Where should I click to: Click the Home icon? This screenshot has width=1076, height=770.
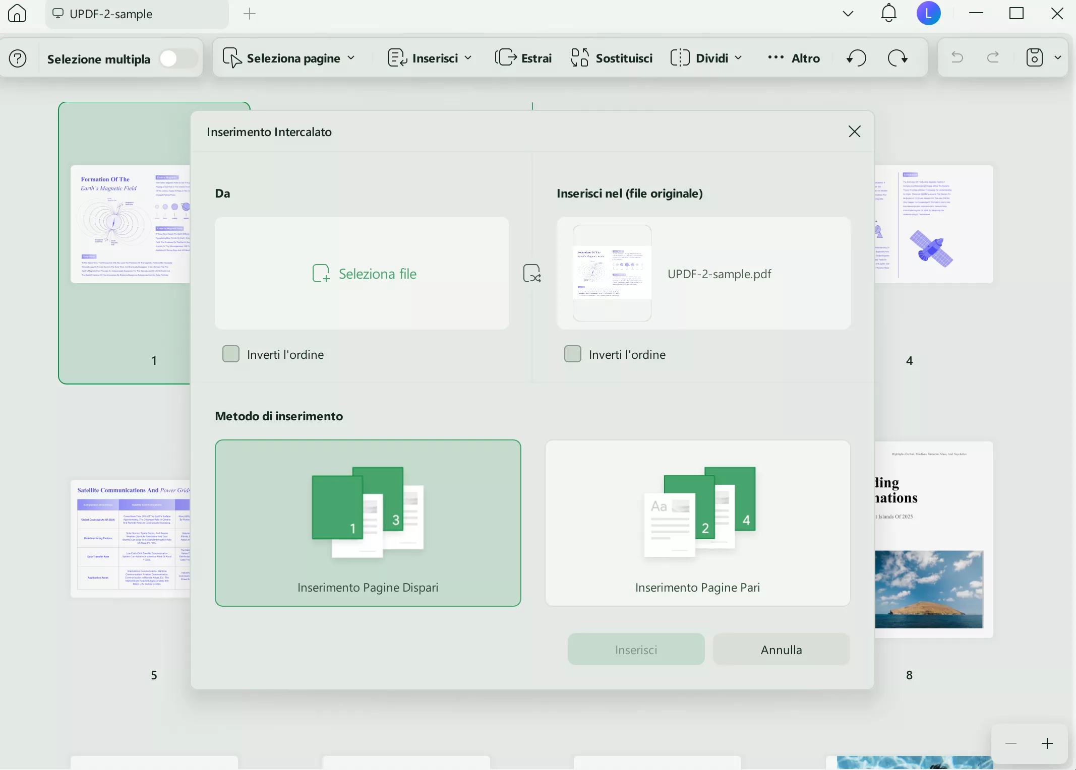pos(17,14)
